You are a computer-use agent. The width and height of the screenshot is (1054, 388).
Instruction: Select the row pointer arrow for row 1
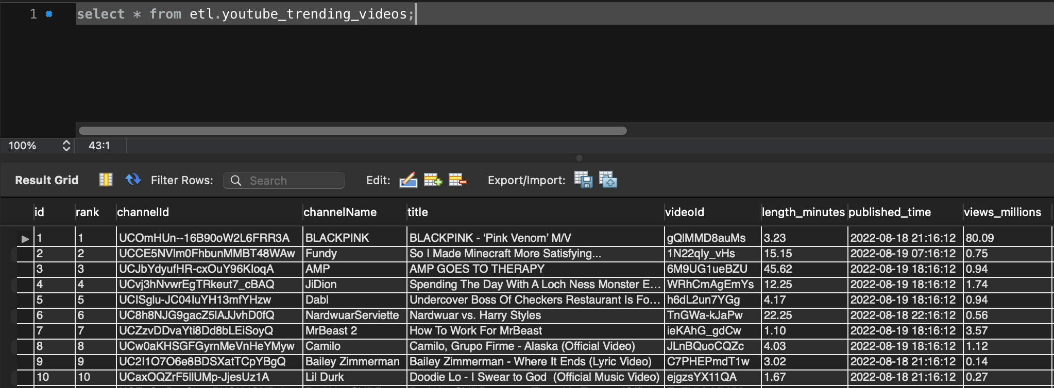(25, 239)
